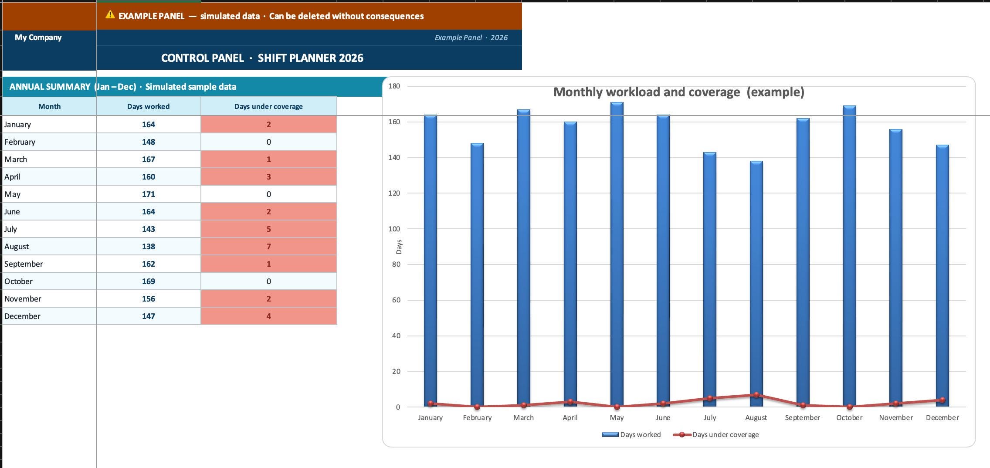Click the days worked value 171
Viewport: 990px width, 468px height.
[149, 194]
